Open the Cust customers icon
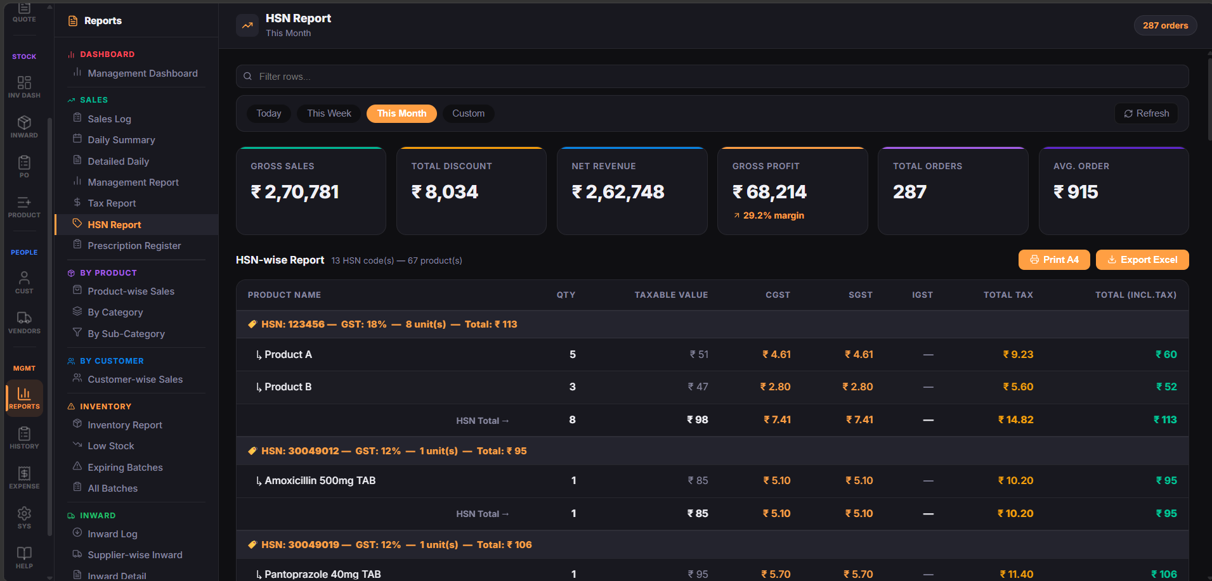Image resolution: width=1212 pixels, height=581 pixels. pos(24,283)
